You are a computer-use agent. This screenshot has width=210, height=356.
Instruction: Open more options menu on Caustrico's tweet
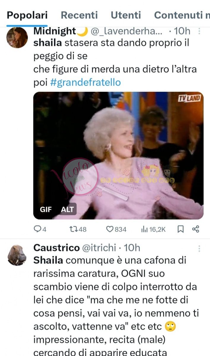click(x=199, y=248)
